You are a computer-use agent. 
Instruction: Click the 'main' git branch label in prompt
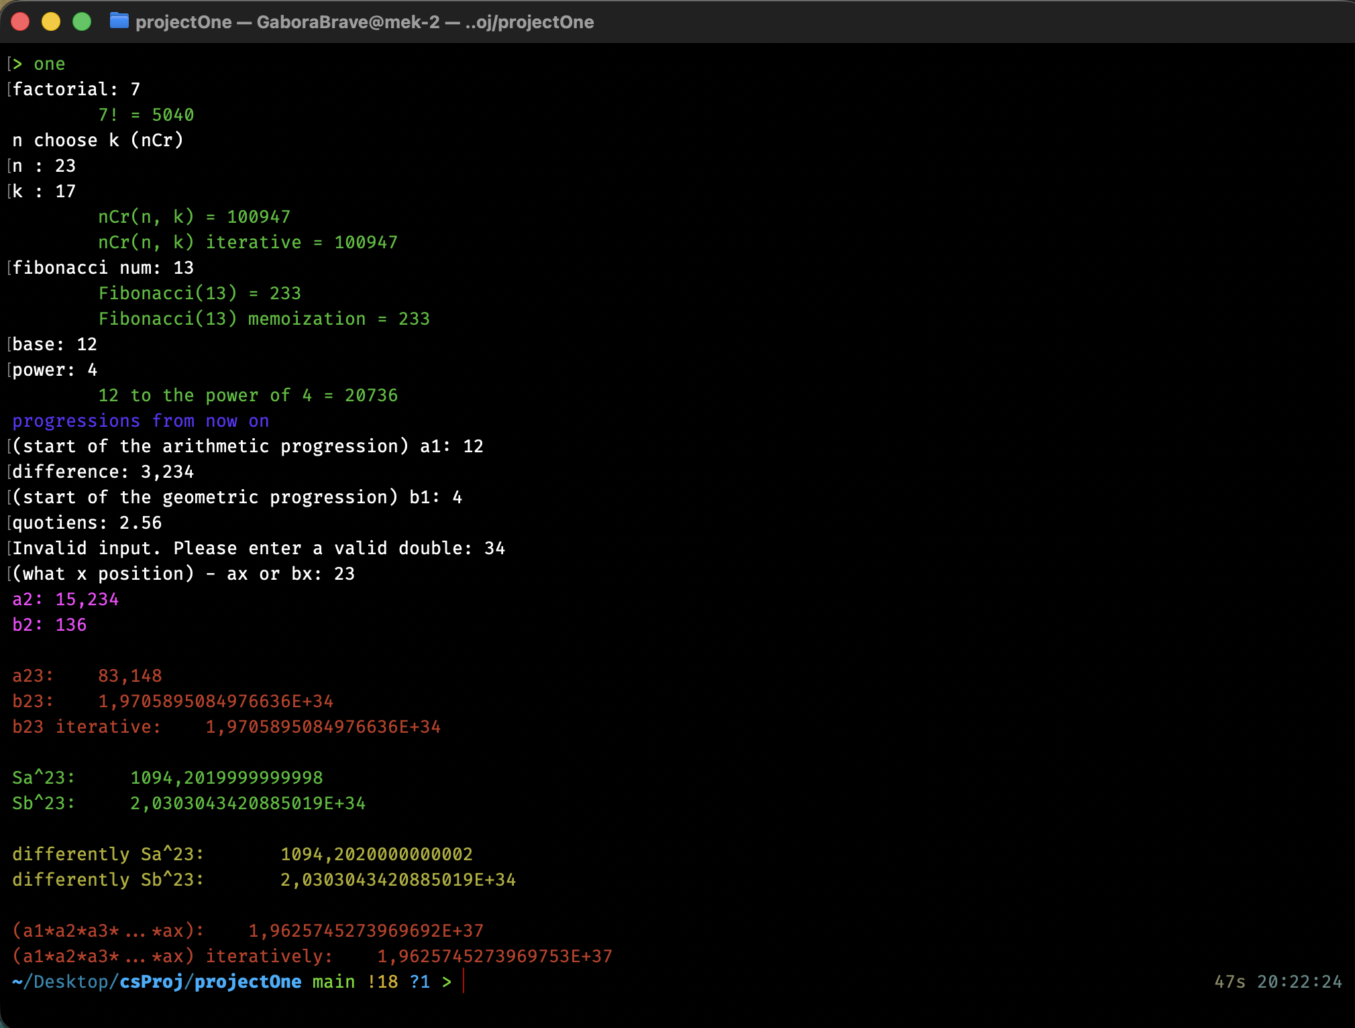pos(333,982)
